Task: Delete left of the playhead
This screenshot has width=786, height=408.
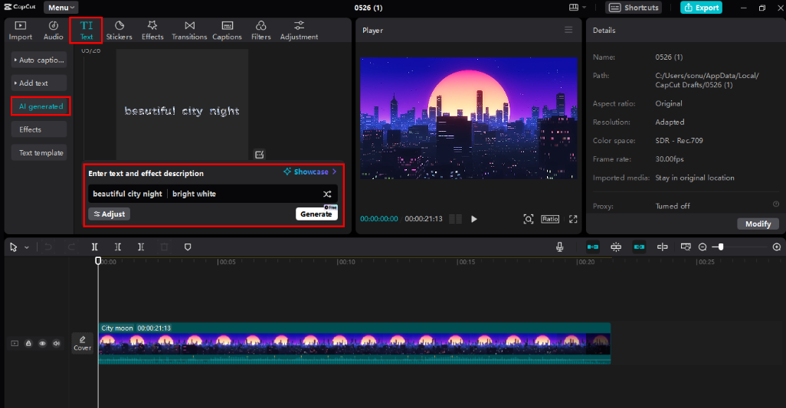Action: pos(118,246)
